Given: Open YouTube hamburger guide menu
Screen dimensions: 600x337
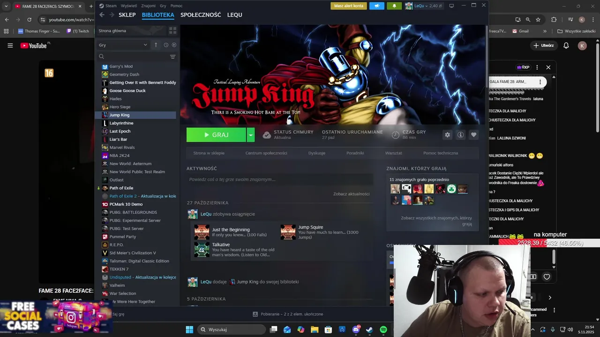Looking at the screenshot, I should click(x=10, y=45).
